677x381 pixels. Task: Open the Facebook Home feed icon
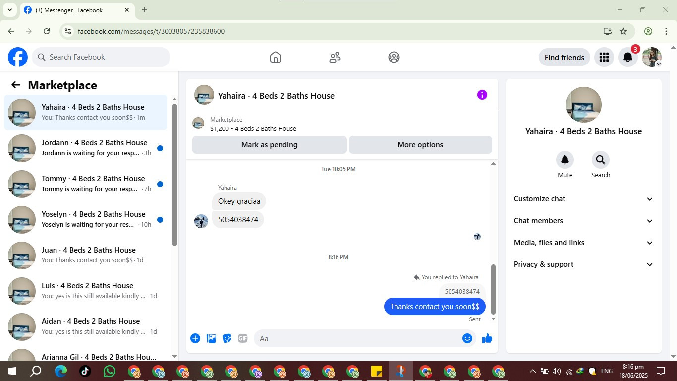click(276, 57)
